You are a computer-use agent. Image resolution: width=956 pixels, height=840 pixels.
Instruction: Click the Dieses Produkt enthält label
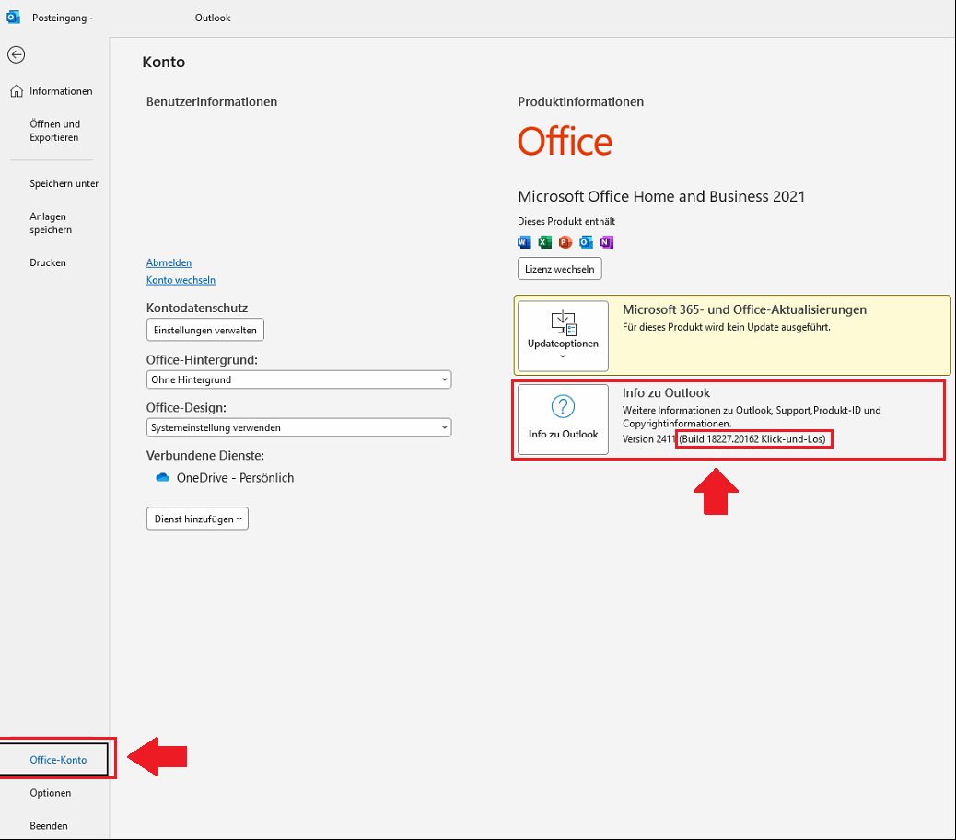(566, 221)
